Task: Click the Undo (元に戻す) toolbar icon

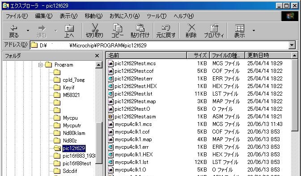Action: click(165, 28)
